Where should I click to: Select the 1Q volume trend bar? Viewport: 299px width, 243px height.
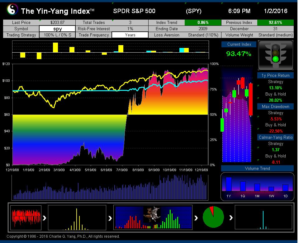click(243, 186)
